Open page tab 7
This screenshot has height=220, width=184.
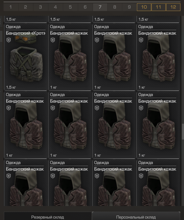(100, 7)
